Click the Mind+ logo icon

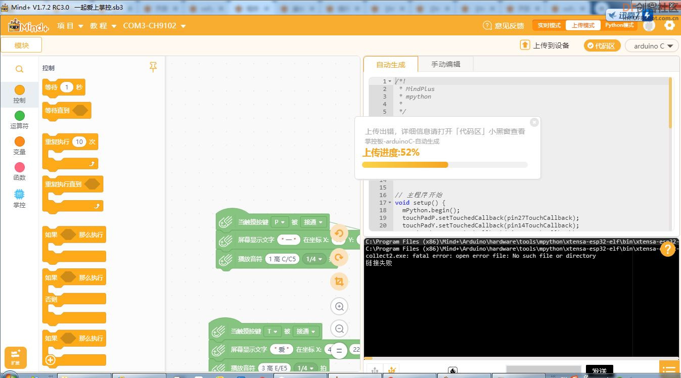click(x=28, y=26)
